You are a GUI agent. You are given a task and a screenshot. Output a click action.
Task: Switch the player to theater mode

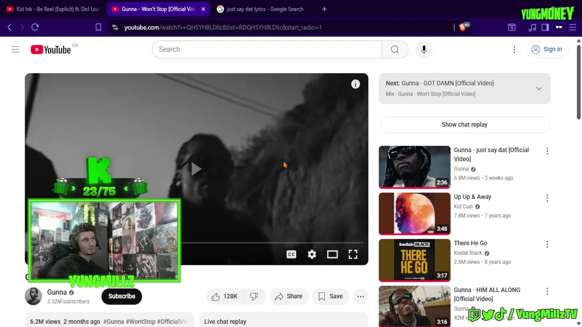pyautogui.click(x=332, y=254)
